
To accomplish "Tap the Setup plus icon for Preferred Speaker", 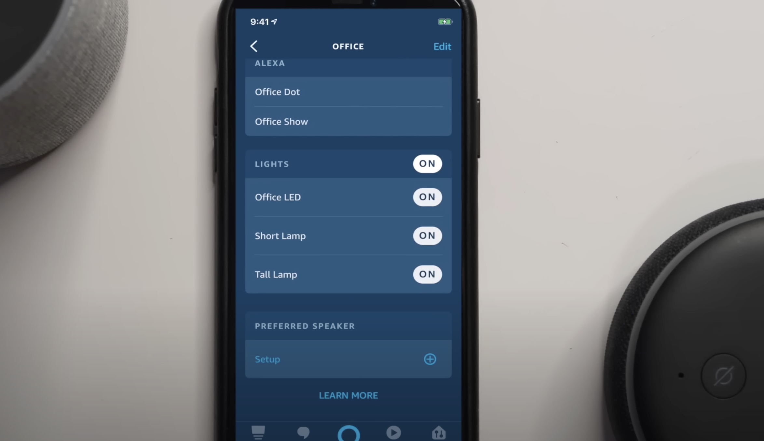I will (x=430, y=359).
